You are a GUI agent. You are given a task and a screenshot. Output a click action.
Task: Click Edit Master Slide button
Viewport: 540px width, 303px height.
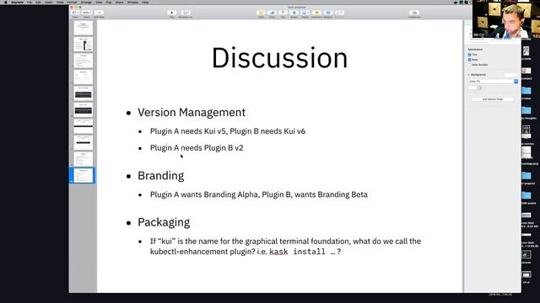pyautogui.click(x=493, y=99)
